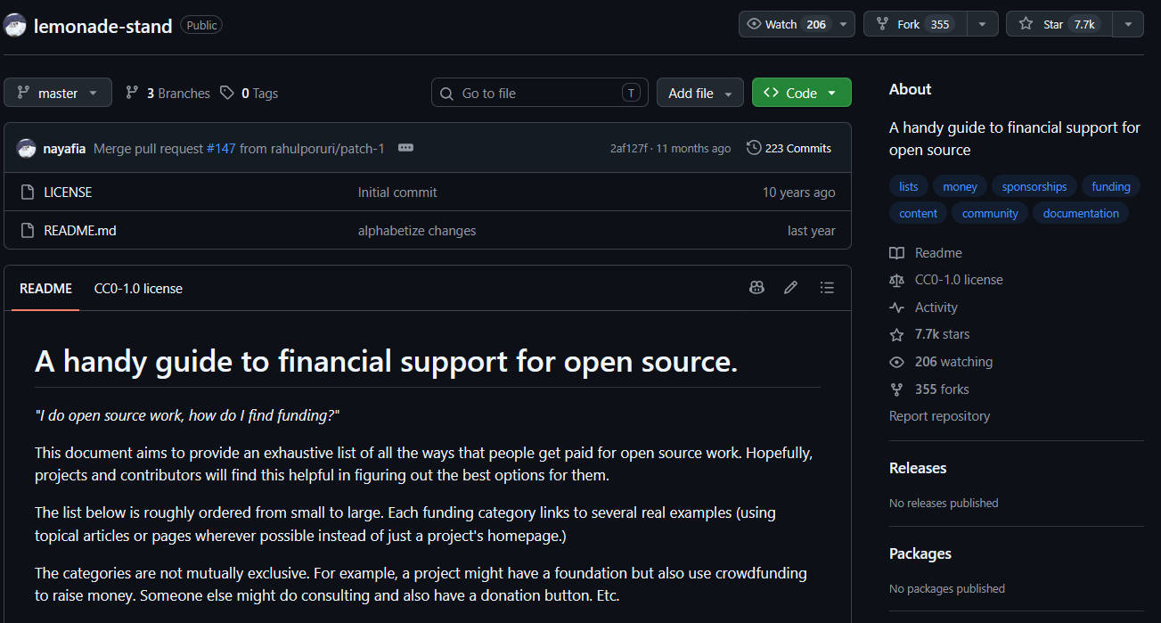The image size is (1161, 623).
Task: Open the dropdown arrow beside the Fork button
Action: click(x=982, y=24)
